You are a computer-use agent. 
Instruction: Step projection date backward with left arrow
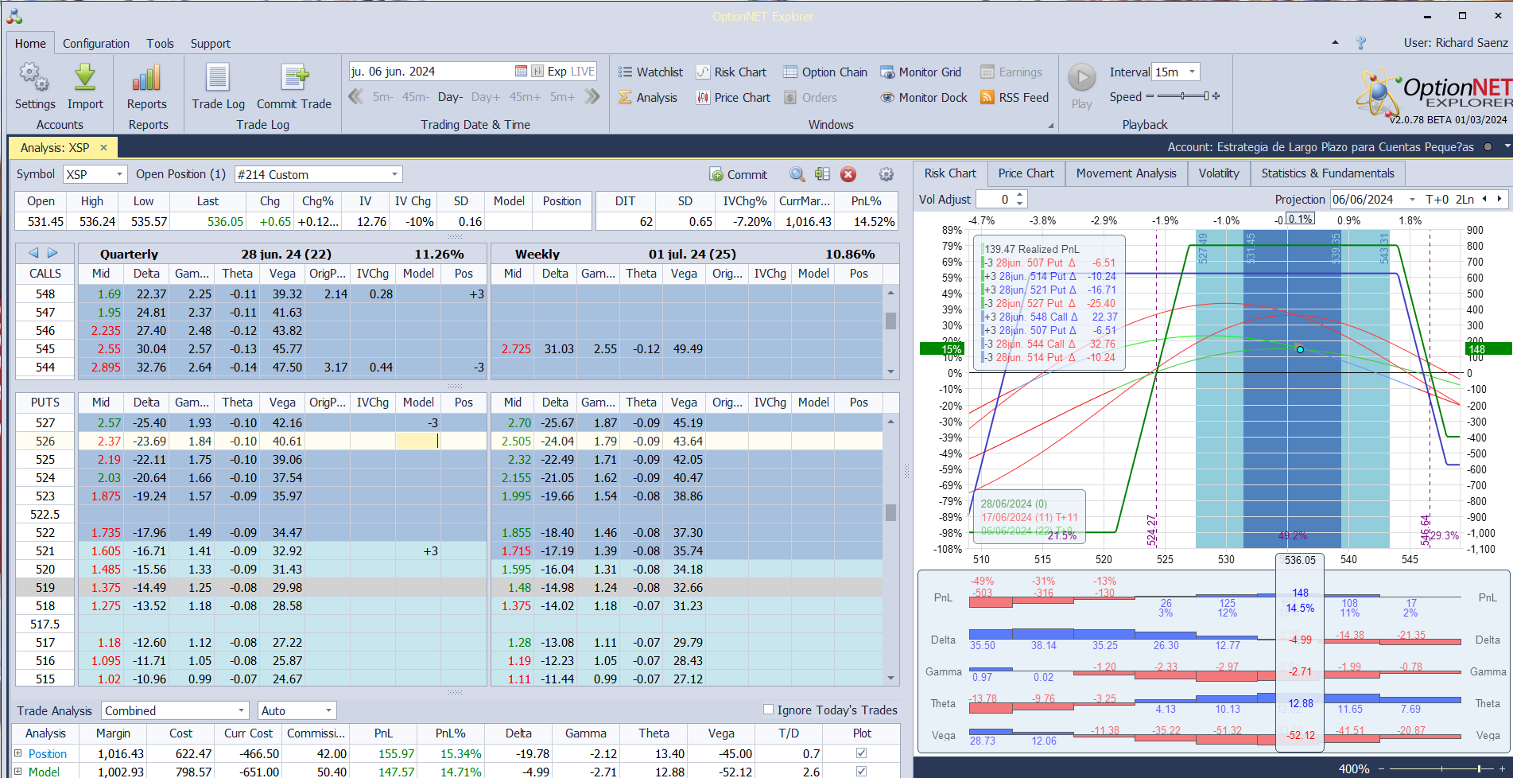(x=1484, y=199)
